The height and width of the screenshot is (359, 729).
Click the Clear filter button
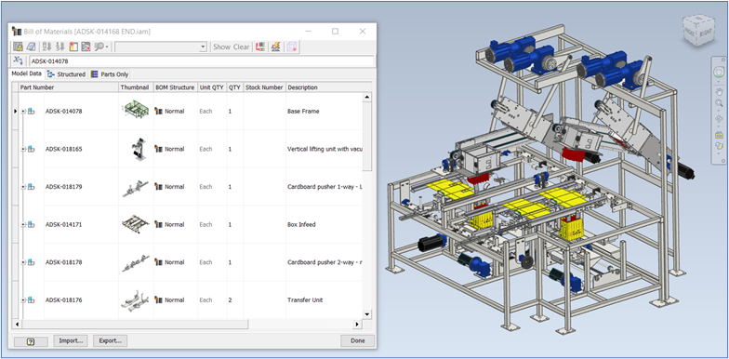[x=242, y=47]
